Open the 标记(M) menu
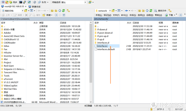The height and width of the screenshot is (111, 186). point(107,15)
